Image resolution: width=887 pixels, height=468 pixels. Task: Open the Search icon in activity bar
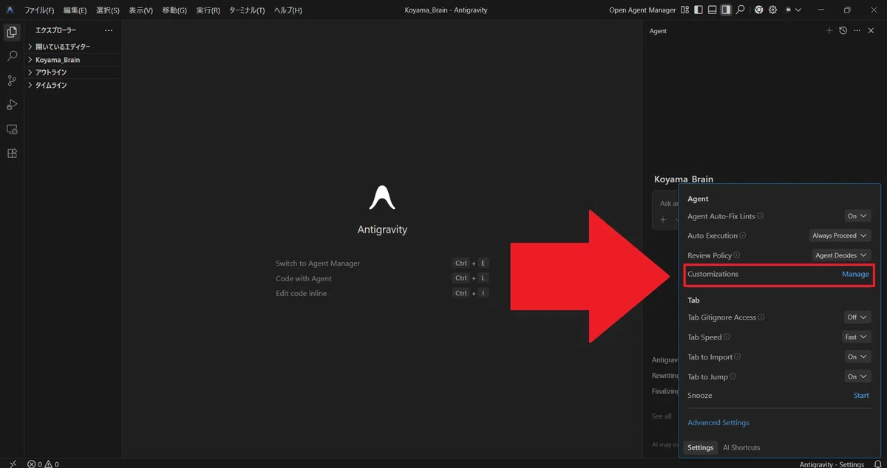tap(12, 56)
